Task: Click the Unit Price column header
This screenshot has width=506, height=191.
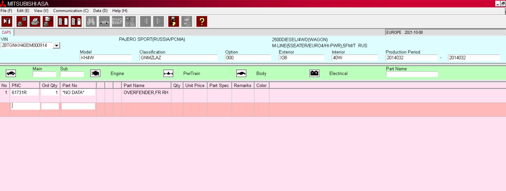Action: click(195, 85)
